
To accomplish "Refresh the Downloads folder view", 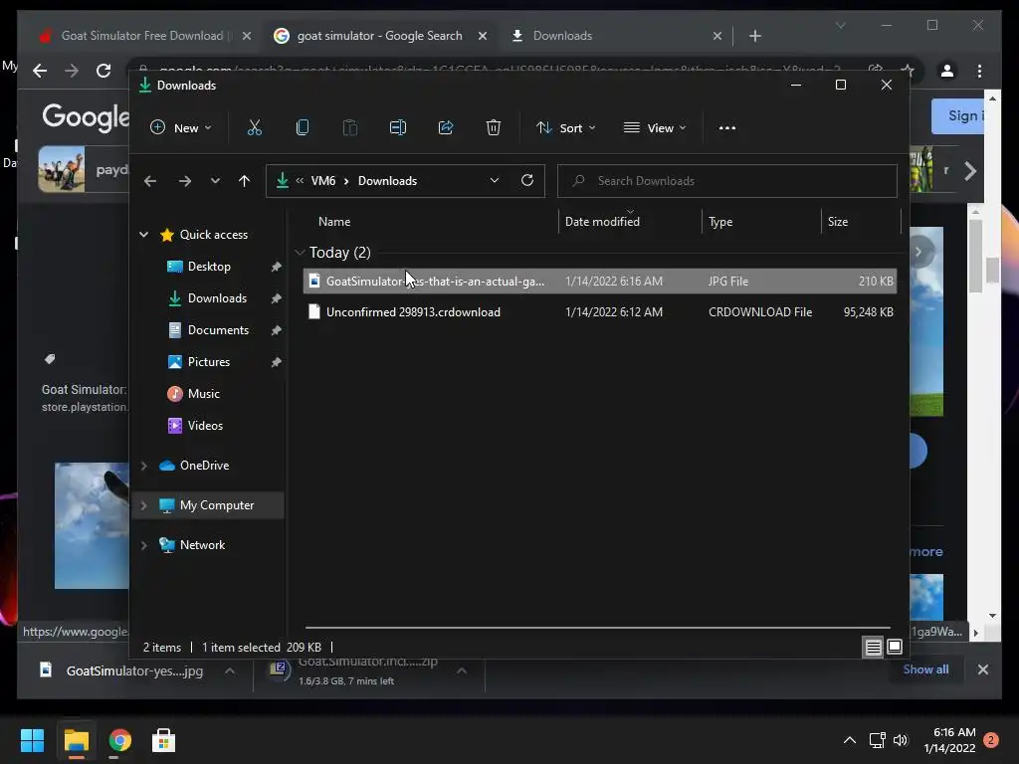I will (527, 181).
